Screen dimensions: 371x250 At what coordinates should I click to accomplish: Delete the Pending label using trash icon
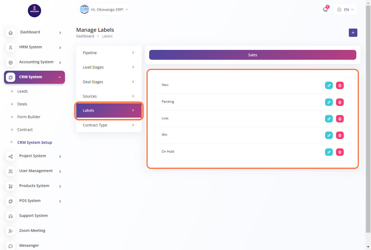340,102
